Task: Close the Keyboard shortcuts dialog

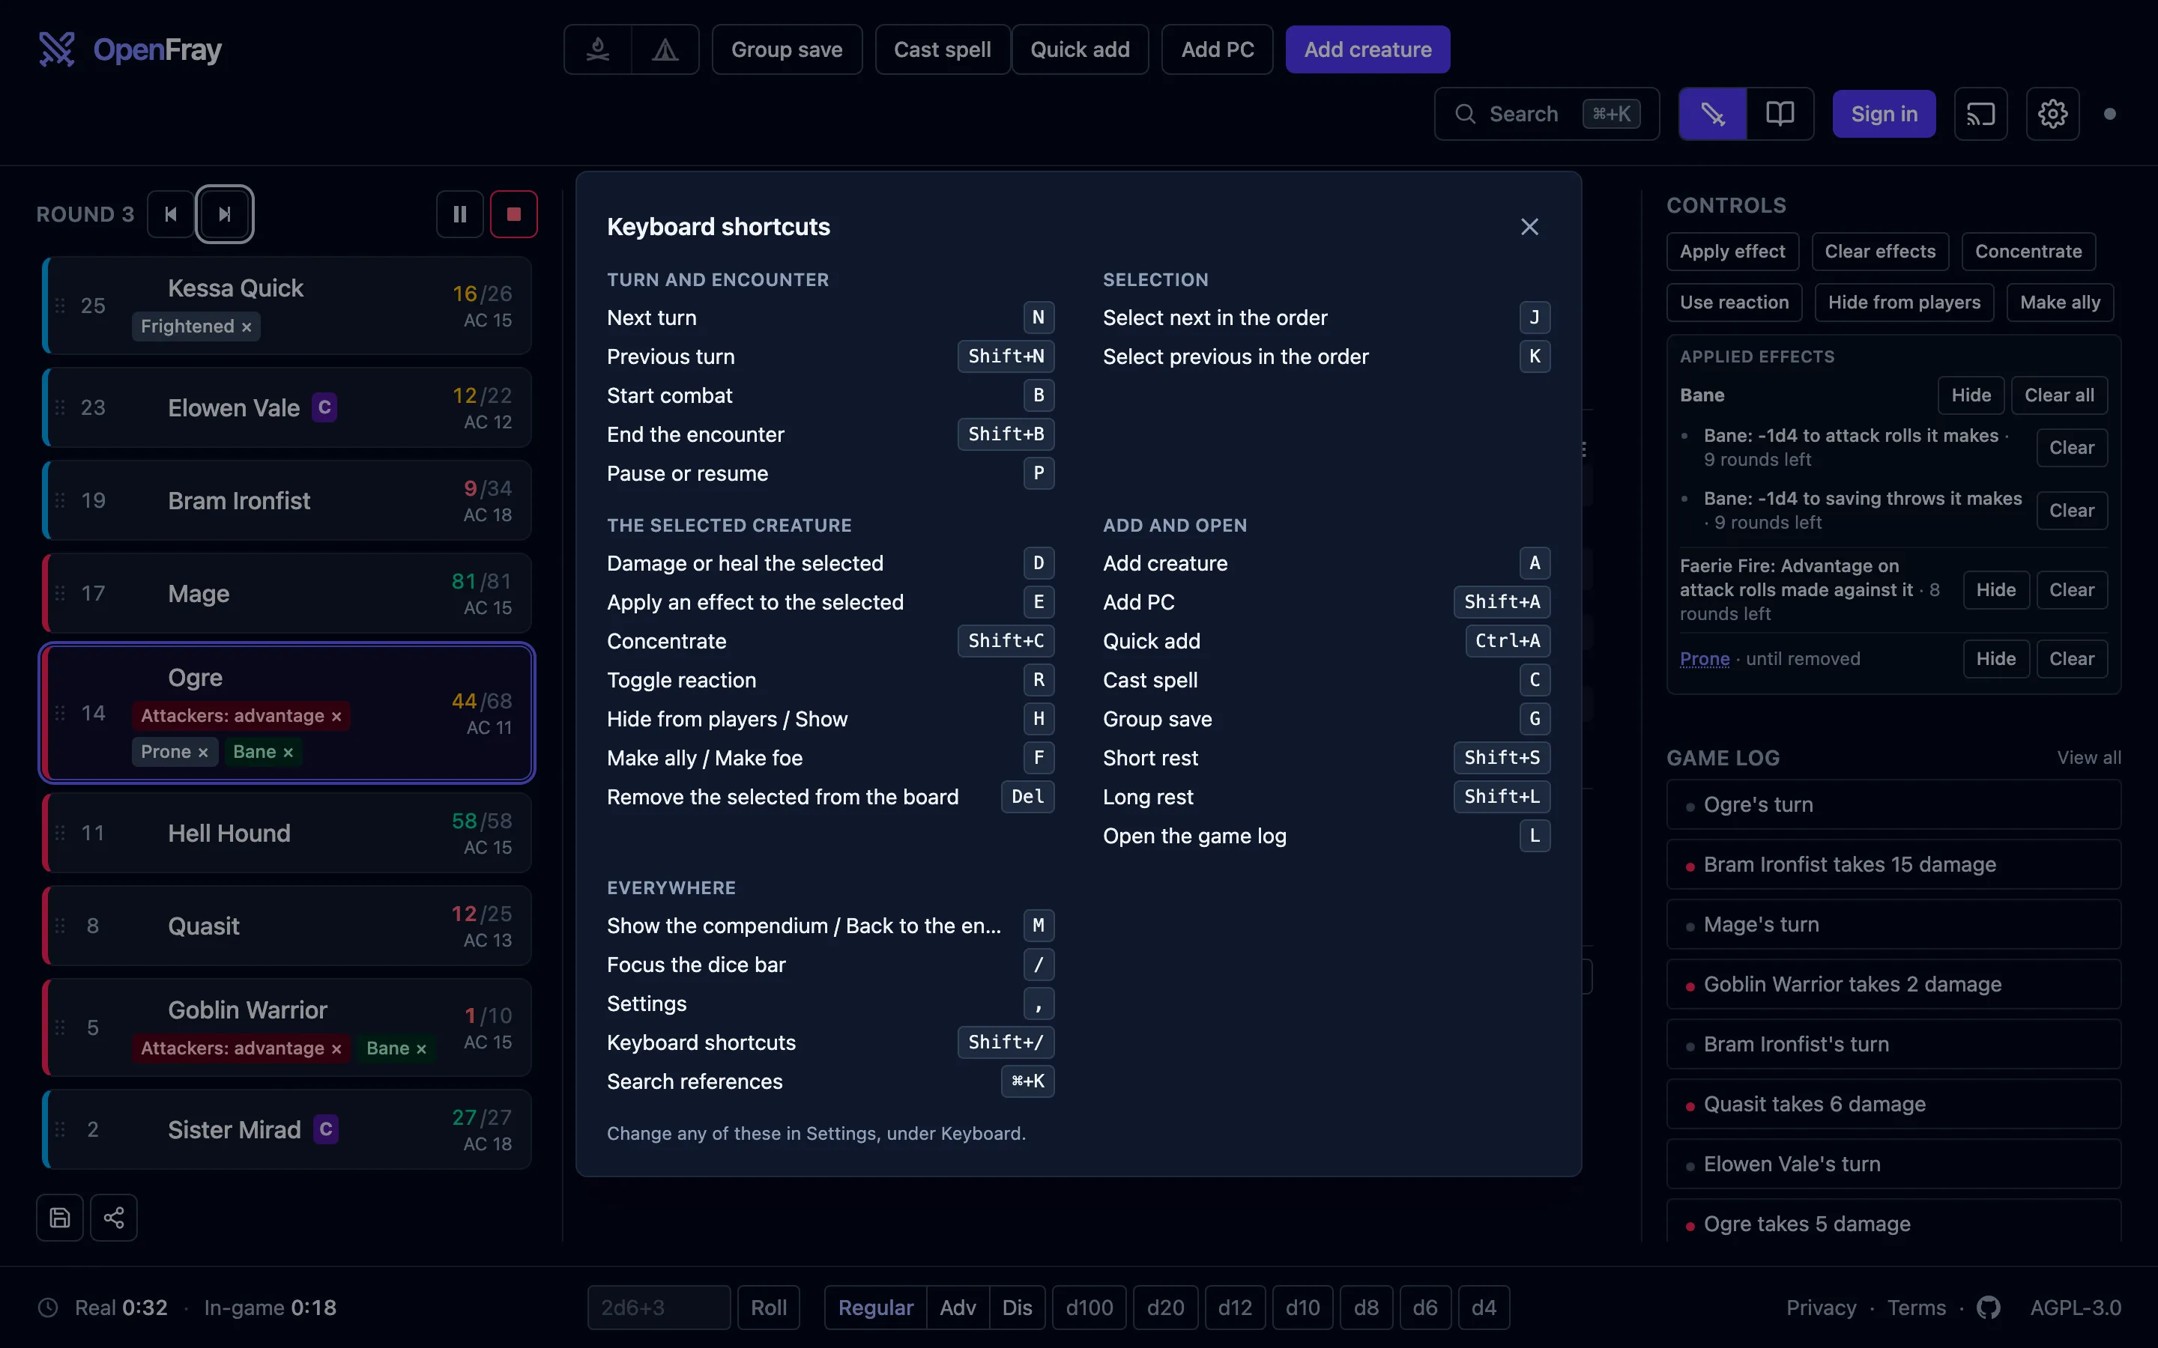Action: tap(1529, 226)
